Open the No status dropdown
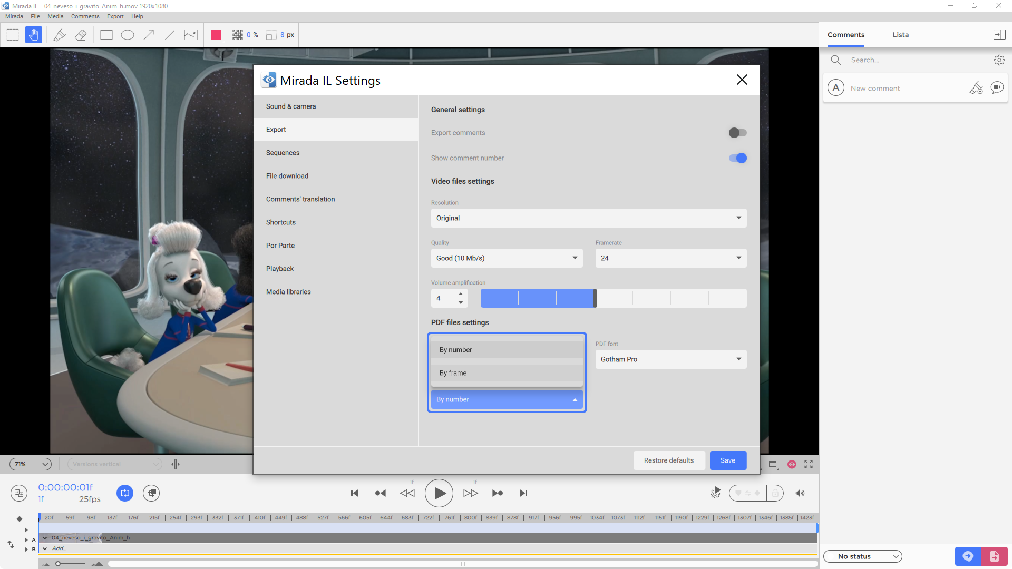1012x569 pixels. click(x=863, y=556)
